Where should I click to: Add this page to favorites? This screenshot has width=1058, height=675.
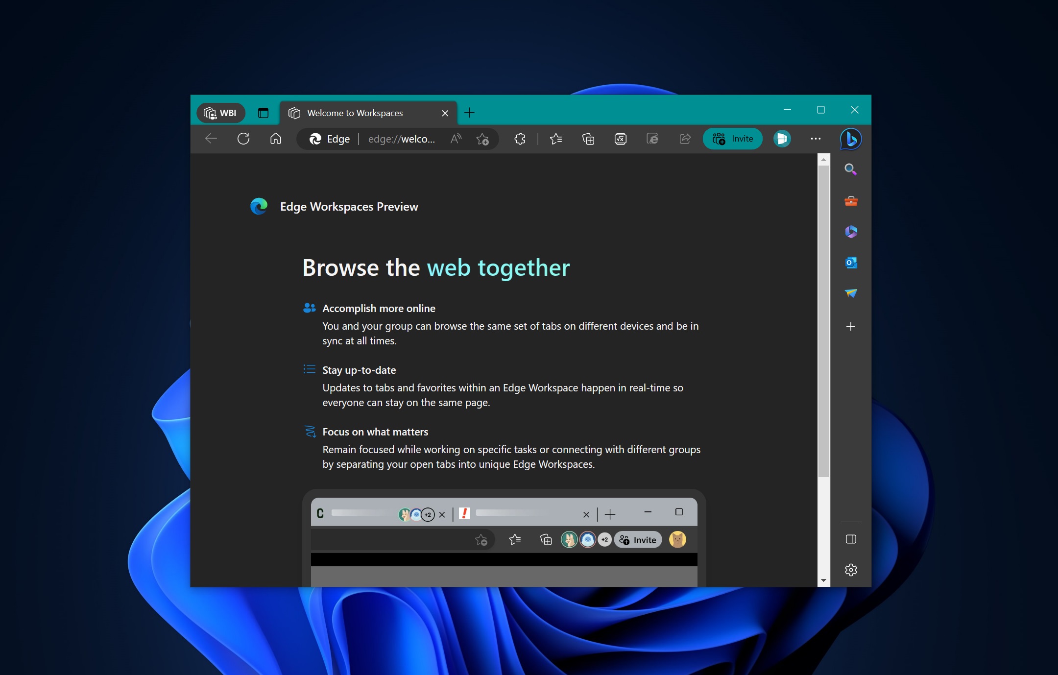pos(482,139)
